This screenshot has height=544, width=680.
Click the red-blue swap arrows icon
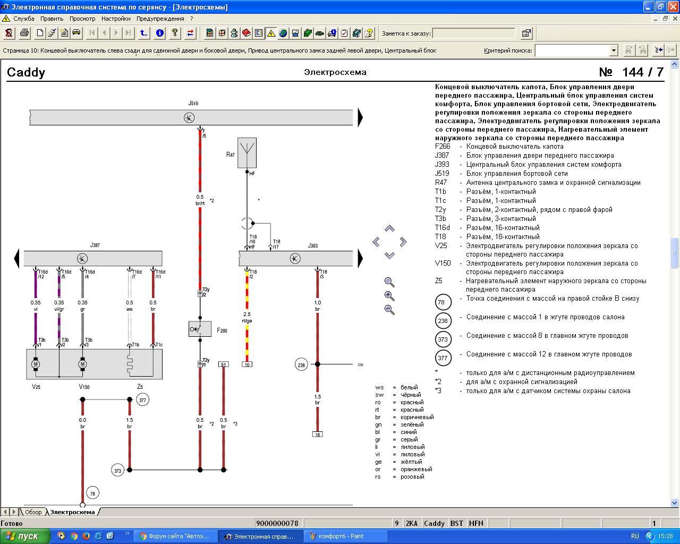(x=190, y=33)
